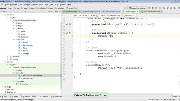The image size is (180, 101).
Task: Fold the getMap method on line 75
Action: tap(73, 33)
